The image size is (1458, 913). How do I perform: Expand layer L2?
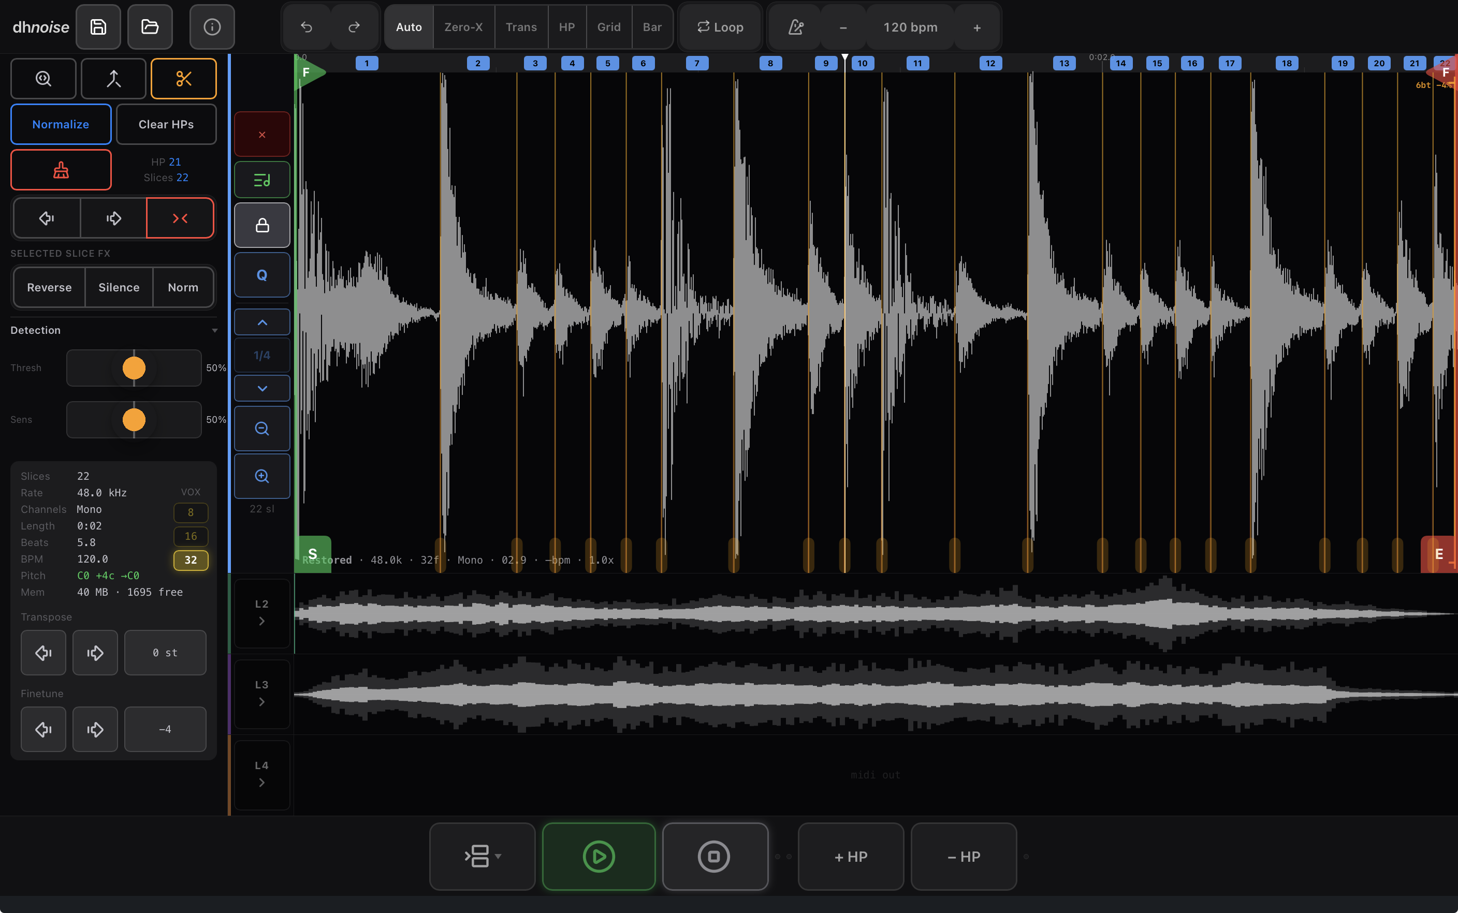261,613
